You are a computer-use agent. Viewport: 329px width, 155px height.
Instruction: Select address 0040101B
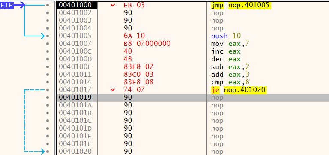(75, 113)
